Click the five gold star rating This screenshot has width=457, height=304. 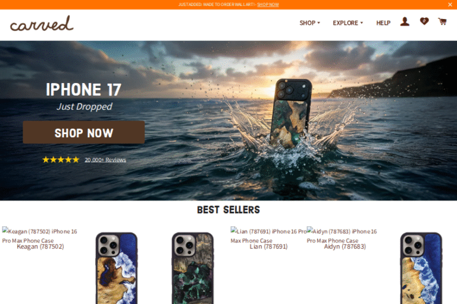[x=61, y=160]
